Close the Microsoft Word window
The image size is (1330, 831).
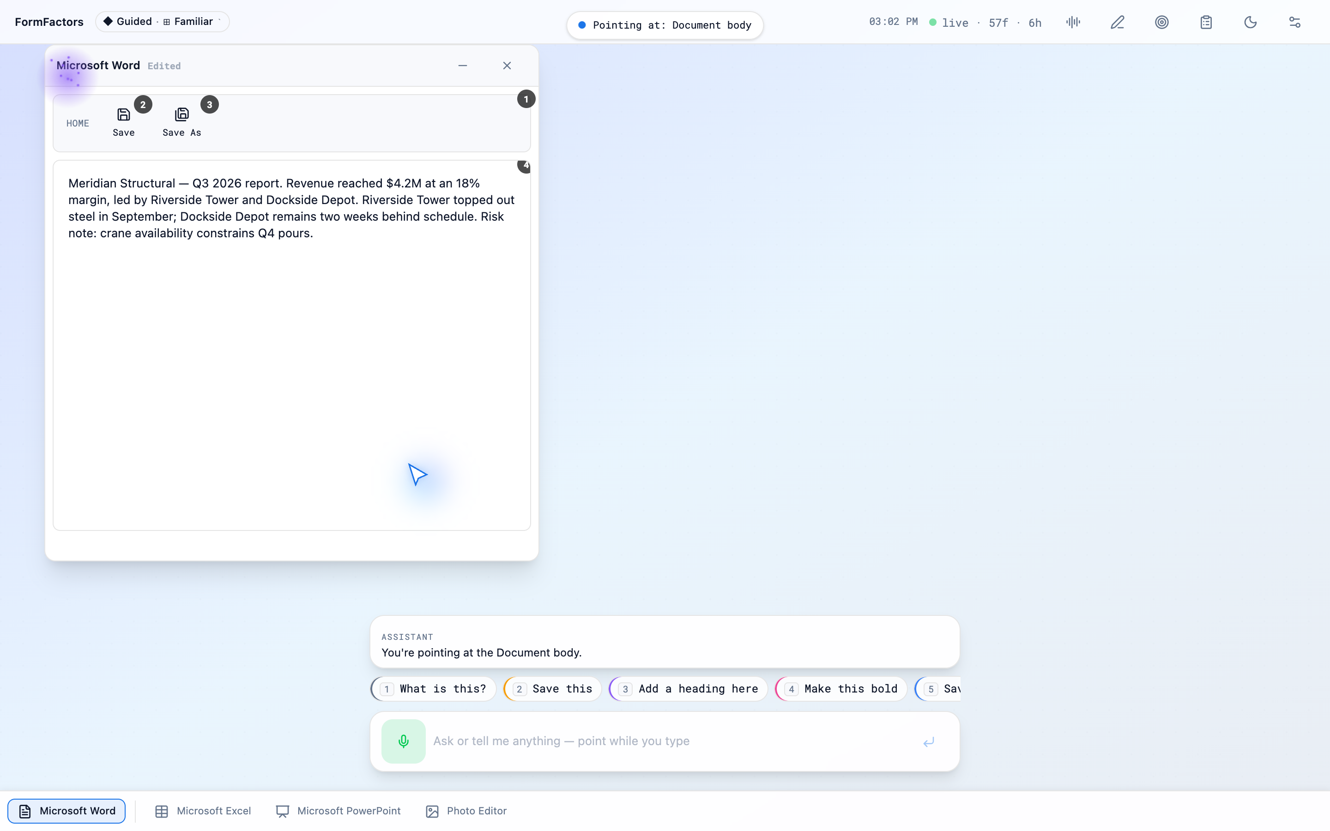click(507, 66)
